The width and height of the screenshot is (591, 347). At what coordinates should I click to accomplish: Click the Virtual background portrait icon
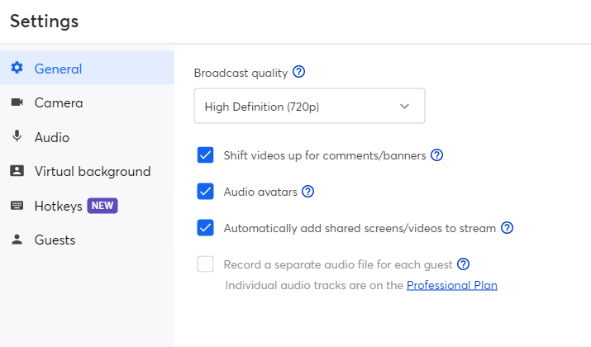[17, 171]
